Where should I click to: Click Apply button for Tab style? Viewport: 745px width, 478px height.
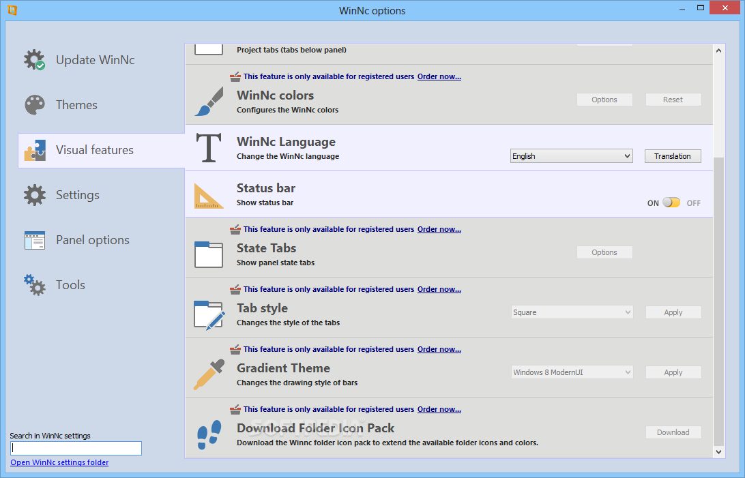coord(673,312)
